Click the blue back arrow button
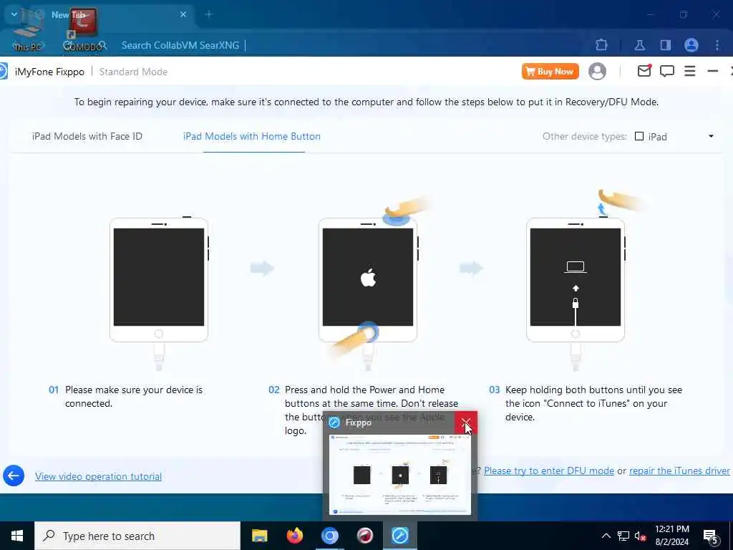 point(14,476)
